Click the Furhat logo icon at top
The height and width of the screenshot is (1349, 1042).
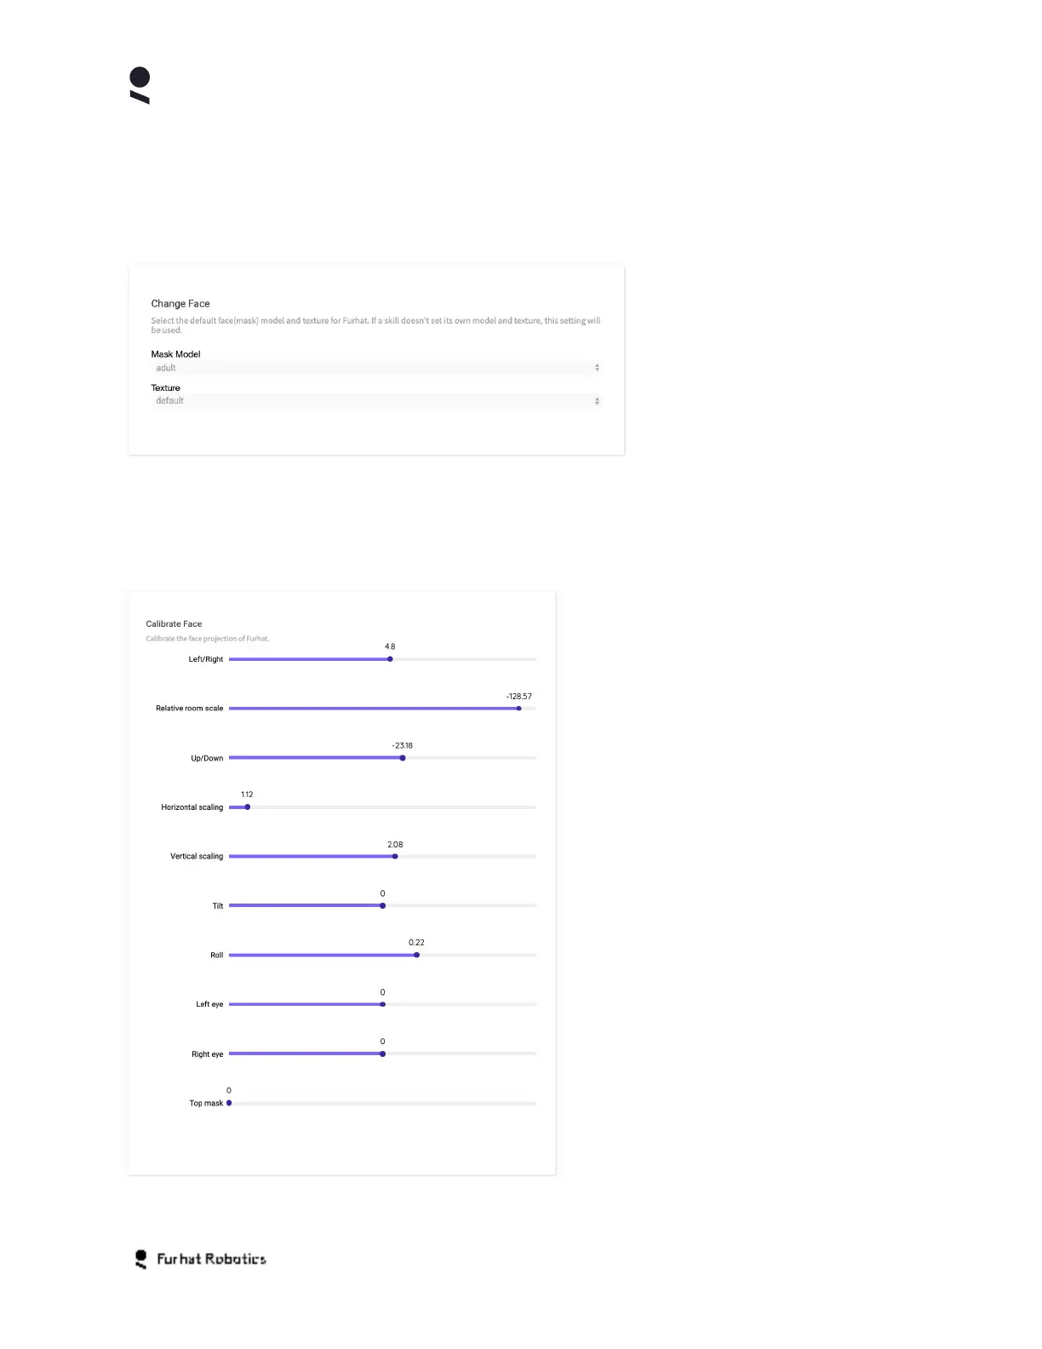click(140, 85)
